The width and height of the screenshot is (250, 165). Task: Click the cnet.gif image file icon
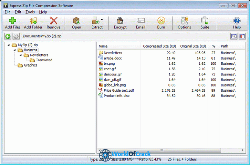tap(101, 69)
